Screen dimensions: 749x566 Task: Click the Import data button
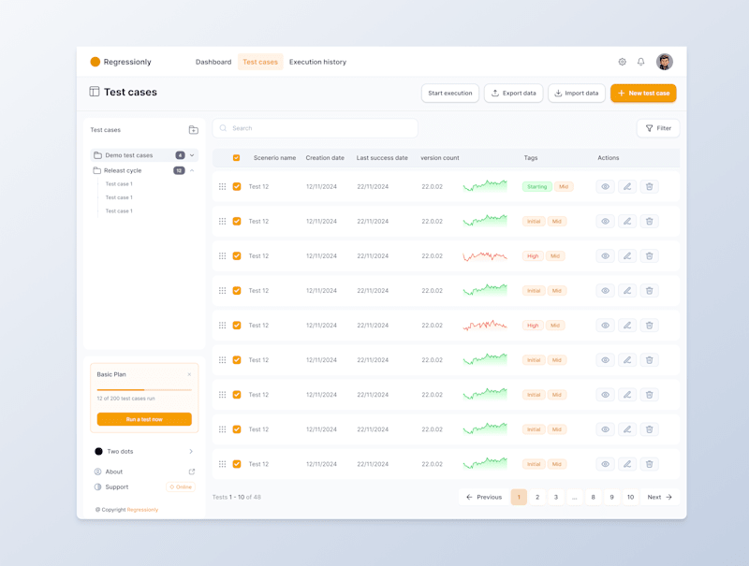coord(577,93)
